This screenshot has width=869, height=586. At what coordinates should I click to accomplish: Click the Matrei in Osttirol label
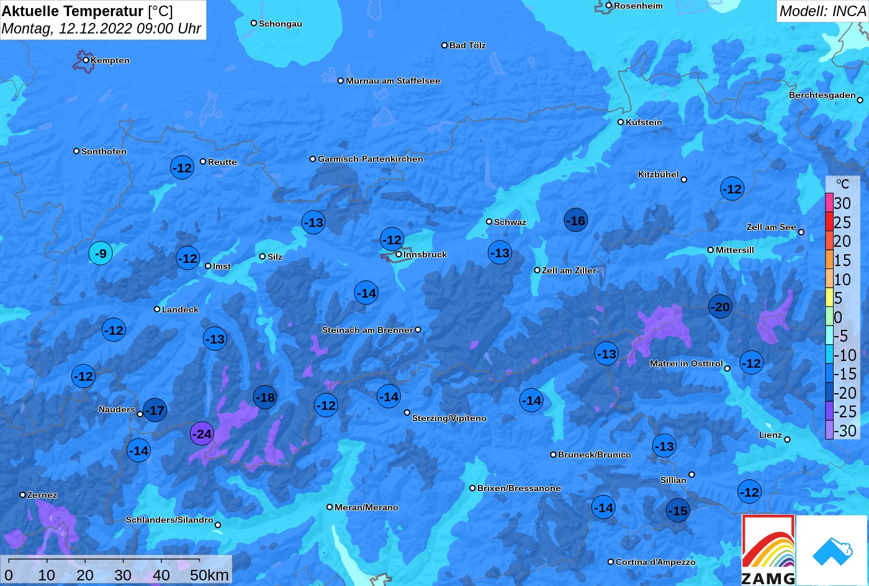687,363
